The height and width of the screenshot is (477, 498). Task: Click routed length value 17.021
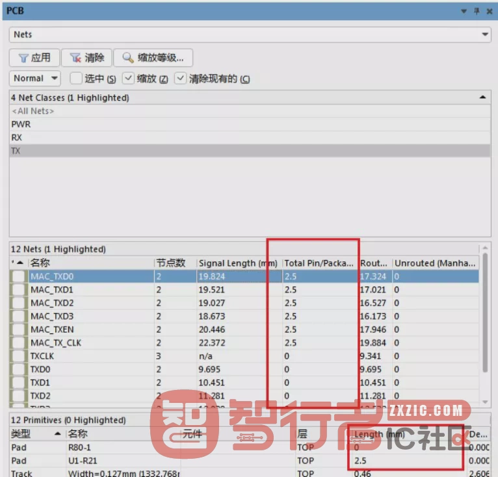click(x=373, y=290)
